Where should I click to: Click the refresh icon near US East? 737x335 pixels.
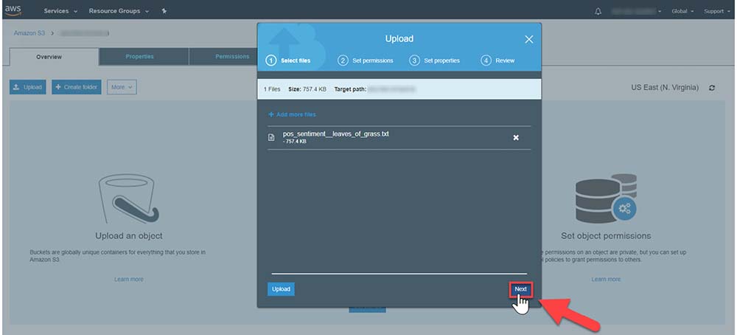[x=712, y=88]
